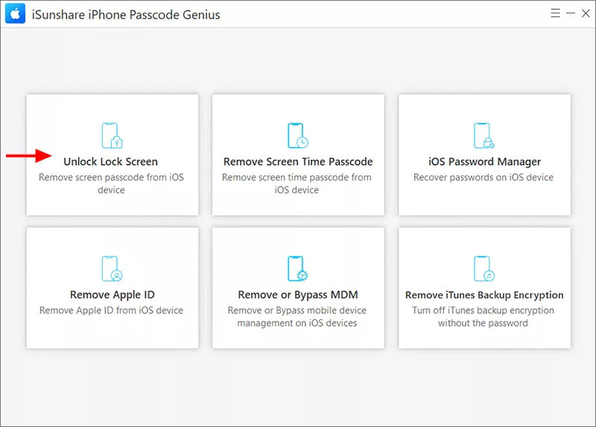Close the iSunshare iPhone Passcode Genius window
Screen dimensions: 596x427
coord(586,13)
